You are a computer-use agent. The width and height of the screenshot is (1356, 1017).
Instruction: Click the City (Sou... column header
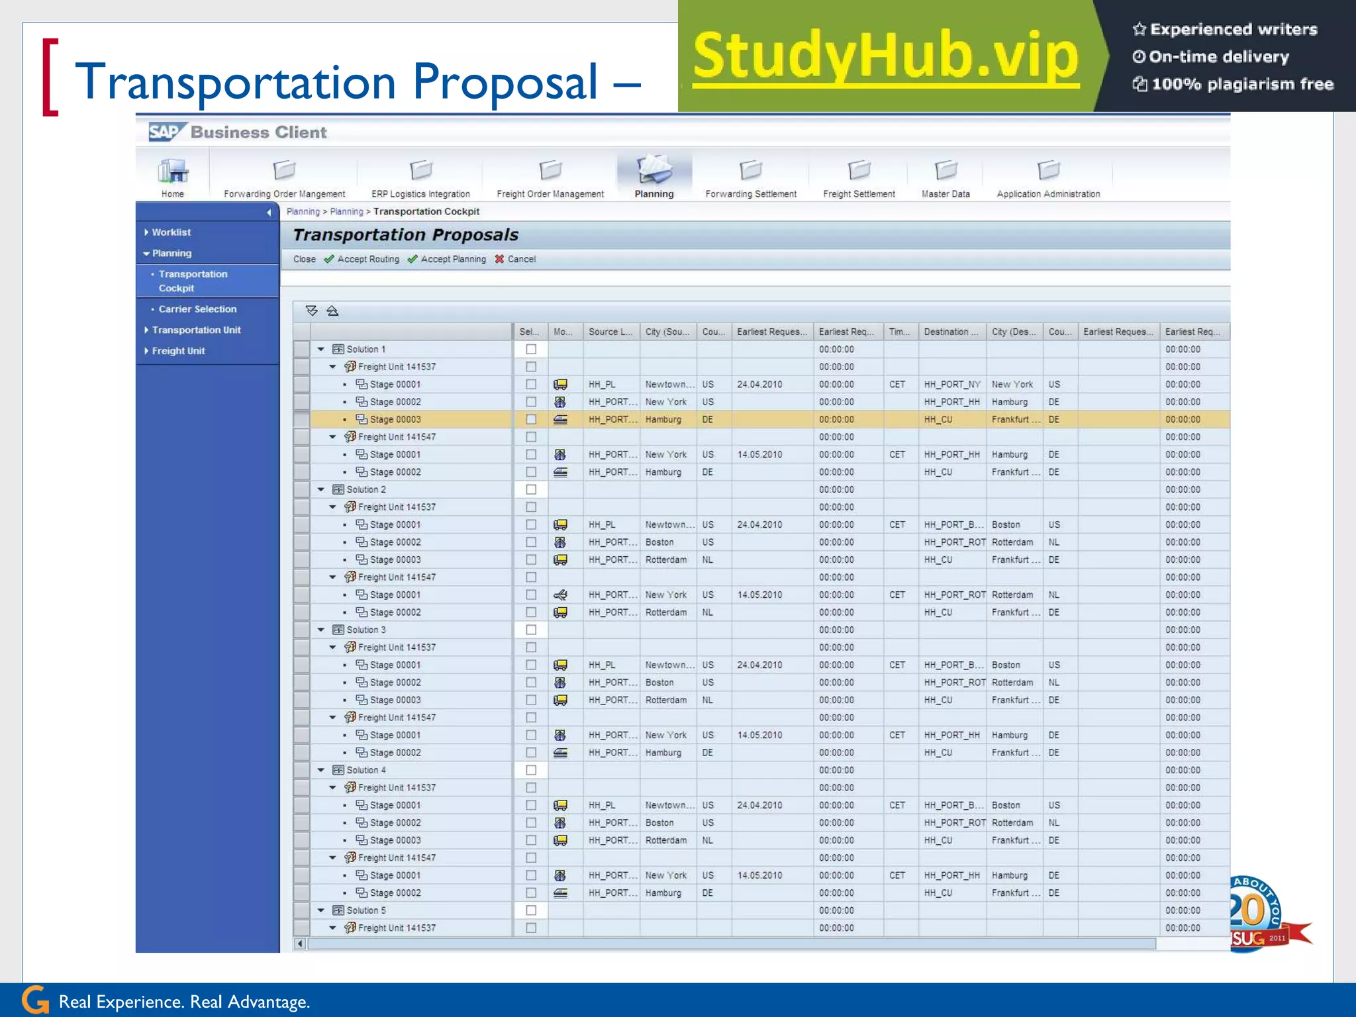(x=667, y=332)
